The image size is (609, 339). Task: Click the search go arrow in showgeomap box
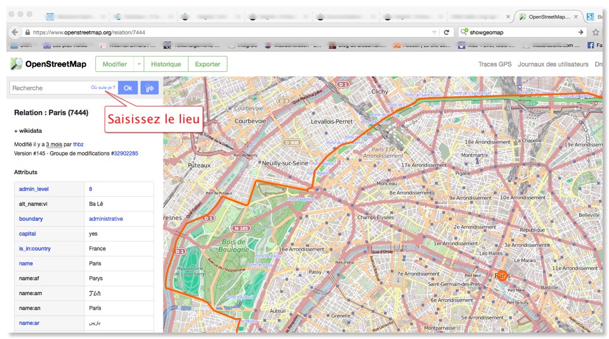coord(580,32)
